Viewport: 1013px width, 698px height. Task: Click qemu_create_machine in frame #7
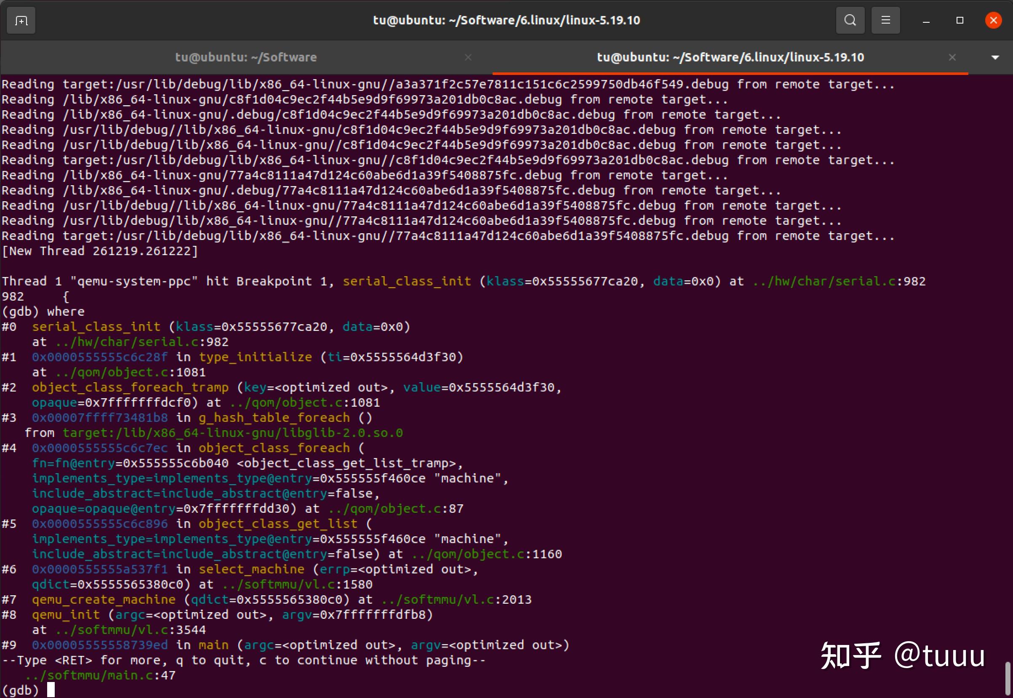pos(104,599)
